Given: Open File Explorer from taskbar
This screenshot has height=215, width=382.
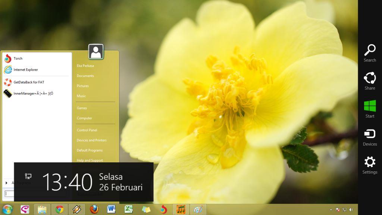Looking at the screenshot, I should tap(42, 209).
